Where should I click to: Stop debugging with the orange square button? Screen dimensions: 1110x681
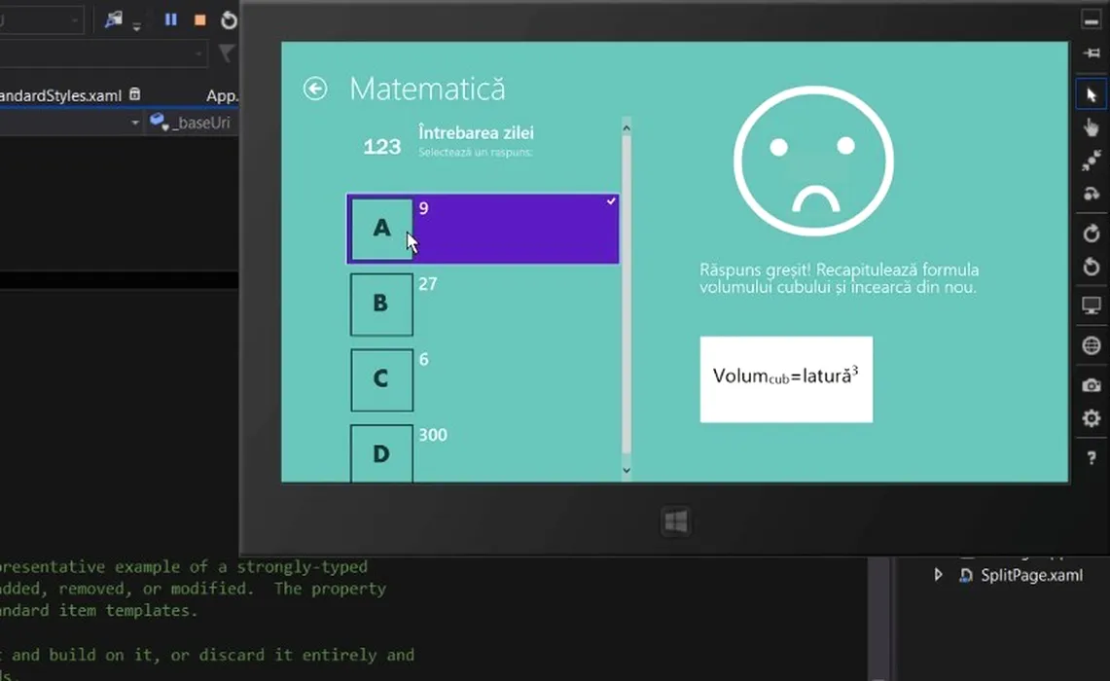[x=199, y=19]
